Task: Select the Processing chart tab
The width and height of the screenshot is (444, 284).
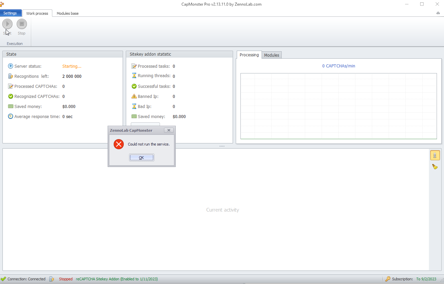Action: (x=249, y=55)
